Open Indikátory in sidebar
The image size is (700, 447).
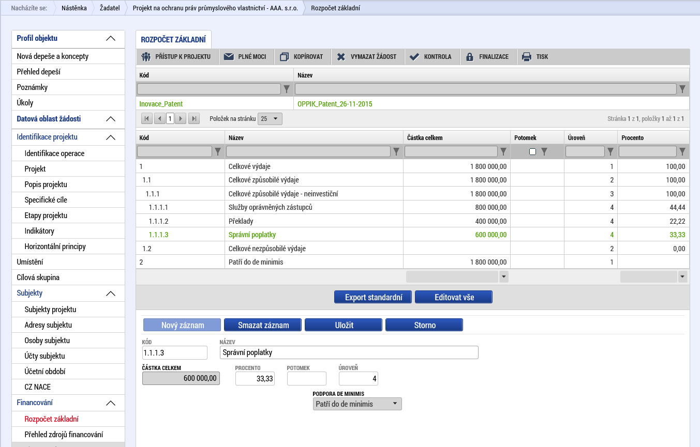click(68, 231)
